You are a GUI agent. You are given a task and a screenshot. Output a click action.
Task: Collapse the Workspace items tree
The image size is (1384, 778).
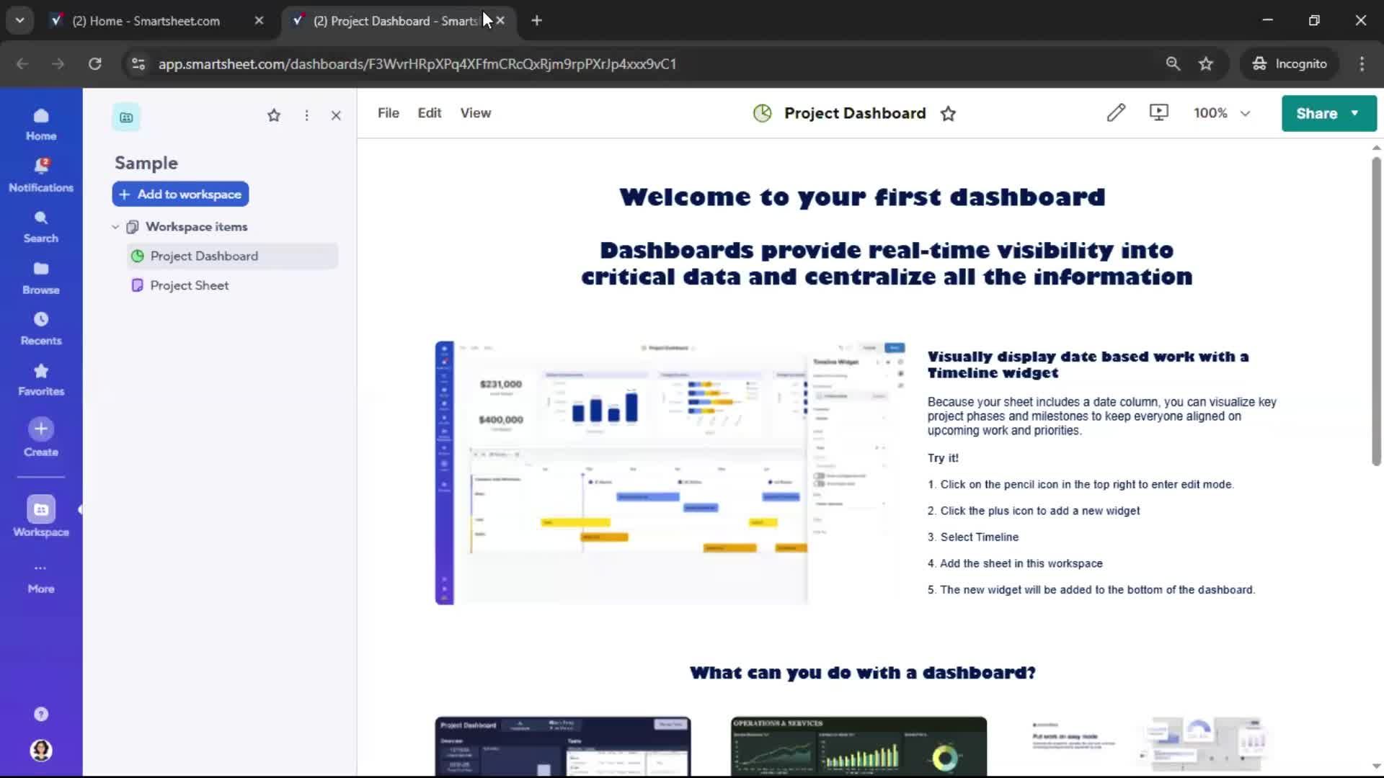click(115, 226)
